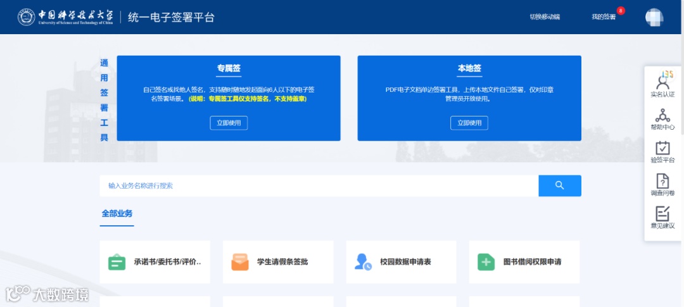Screen dimensions: 684x307
Task: Click the 验签平台 label in sidebar
Action: pyautogui.click(x=662, y=160)
